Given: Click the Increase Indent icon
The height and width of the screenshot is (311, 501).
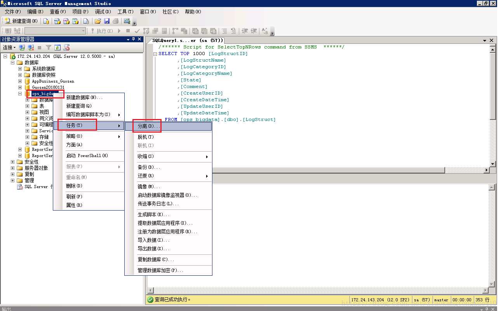Looking at the screenshot, I should point(254,31).
